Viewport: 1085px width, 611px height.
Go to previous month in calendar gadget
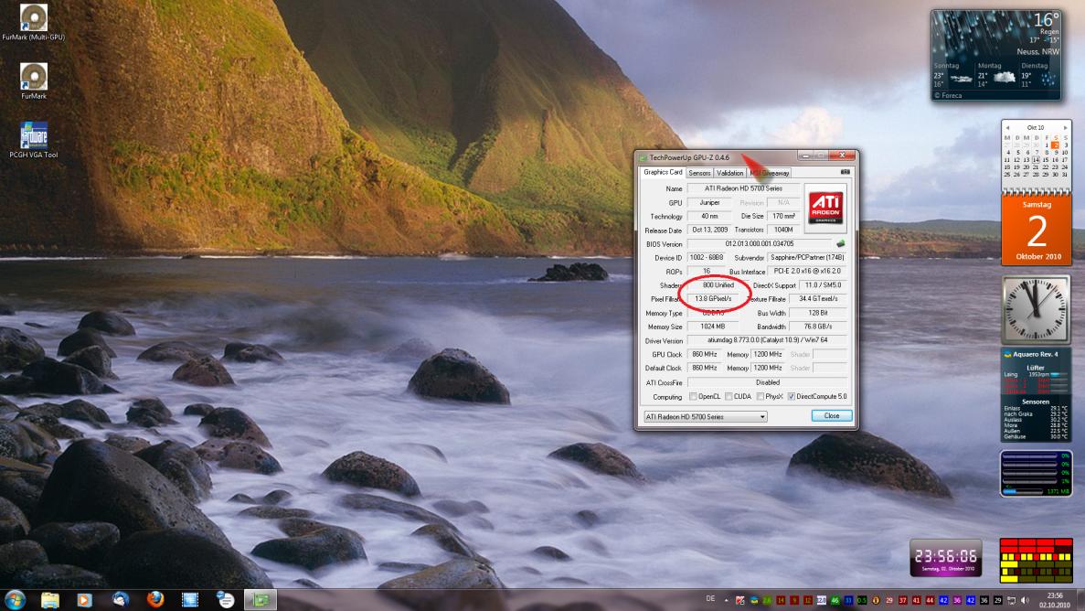click(x=1007, y=128)
